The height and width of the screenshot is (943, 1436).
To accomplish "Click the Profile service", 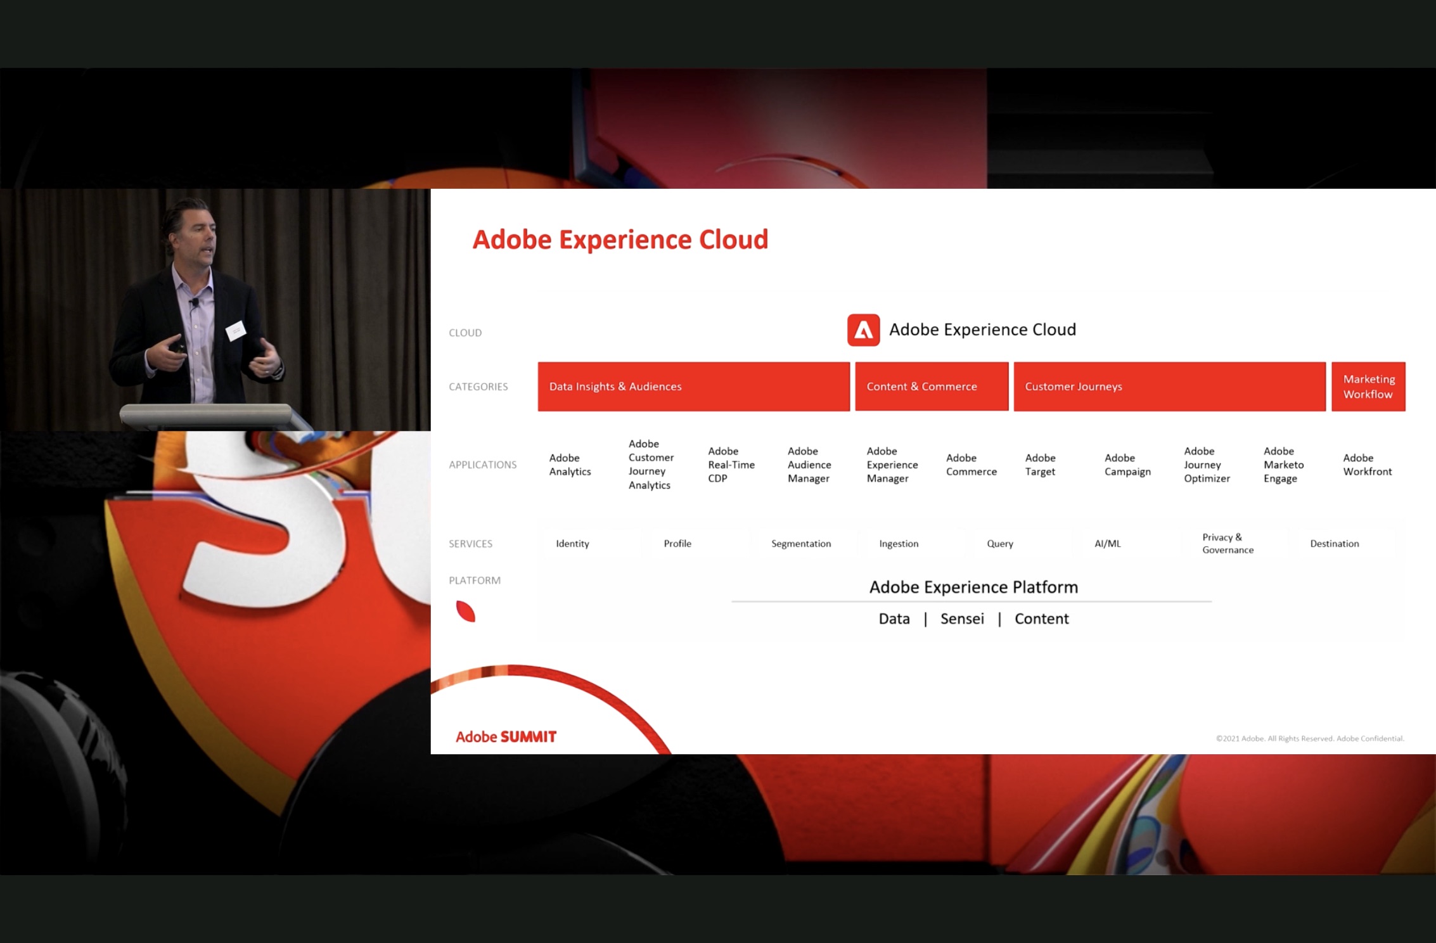I will click(x=677, y=544).
